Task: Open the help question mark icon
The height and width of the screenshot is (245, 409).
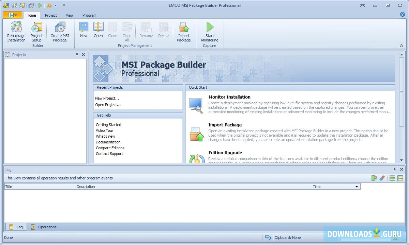Action: (402, 14)
